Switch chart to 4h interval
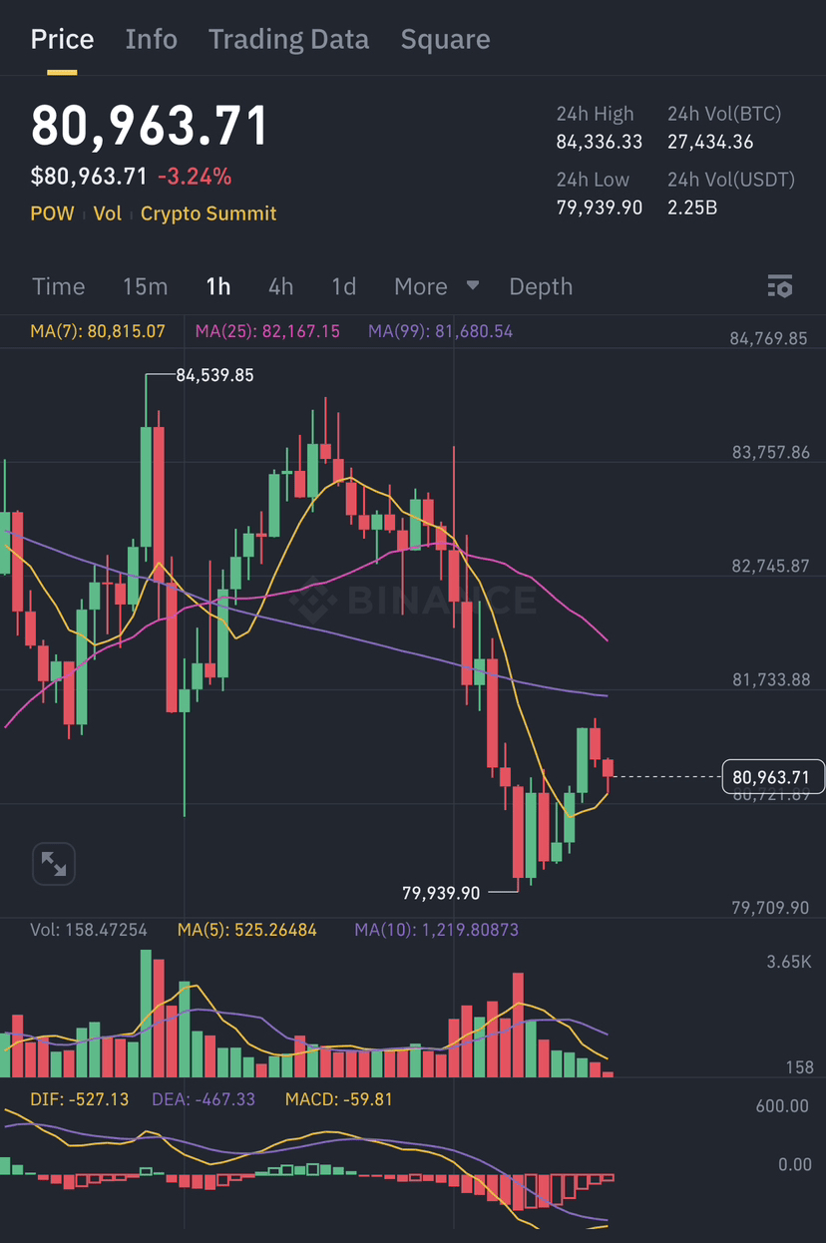Viewport: 826px width, 1243px height. pos(280,286)
